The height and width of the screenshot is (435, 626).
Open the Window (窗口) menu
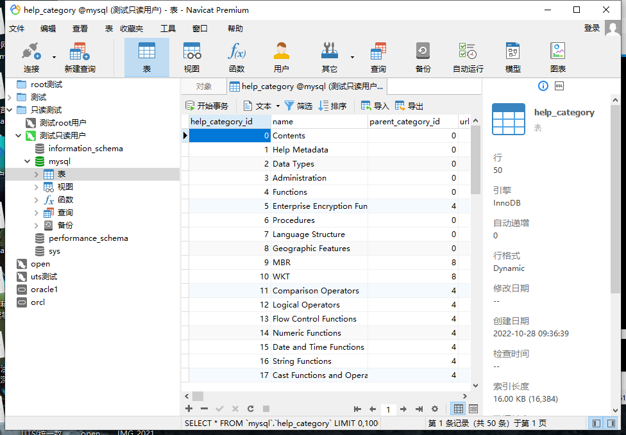click(199, 29)
